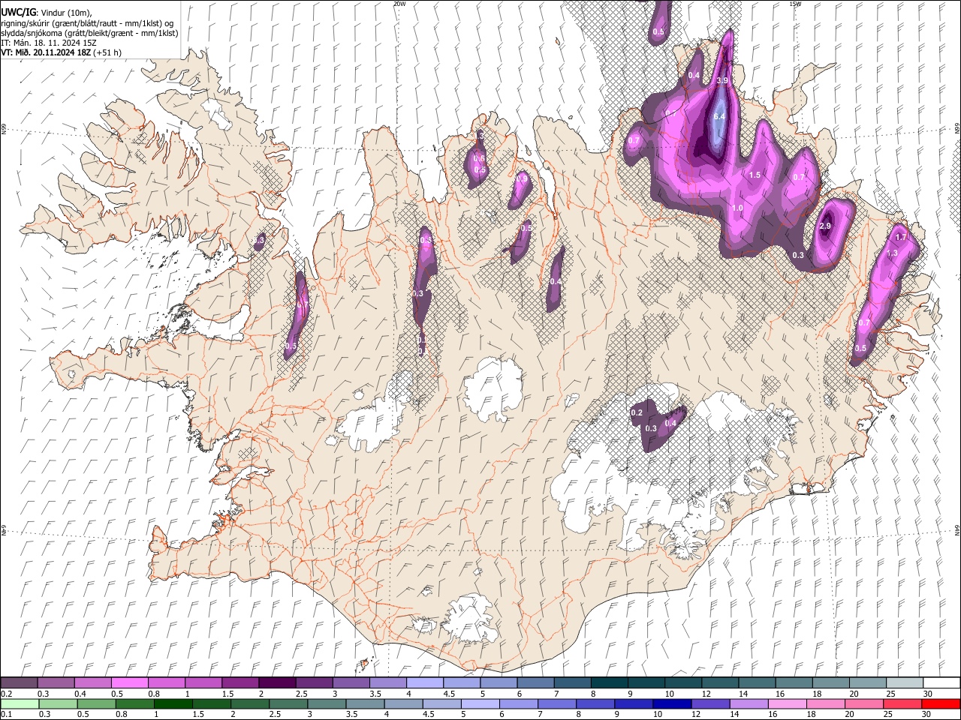The width and height of the screenshot is (961, 720).
Task: Select snow scale swatch between 8 and 9
Action: click(608, 682)
